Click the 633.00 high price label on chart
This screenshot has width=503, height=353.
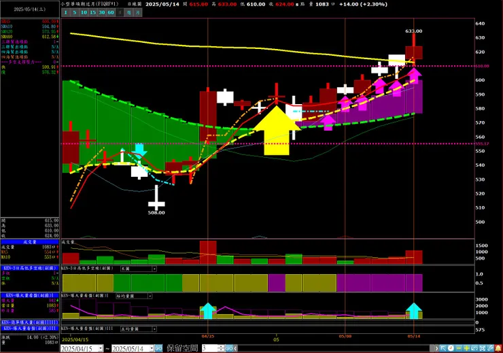[414, 31]
